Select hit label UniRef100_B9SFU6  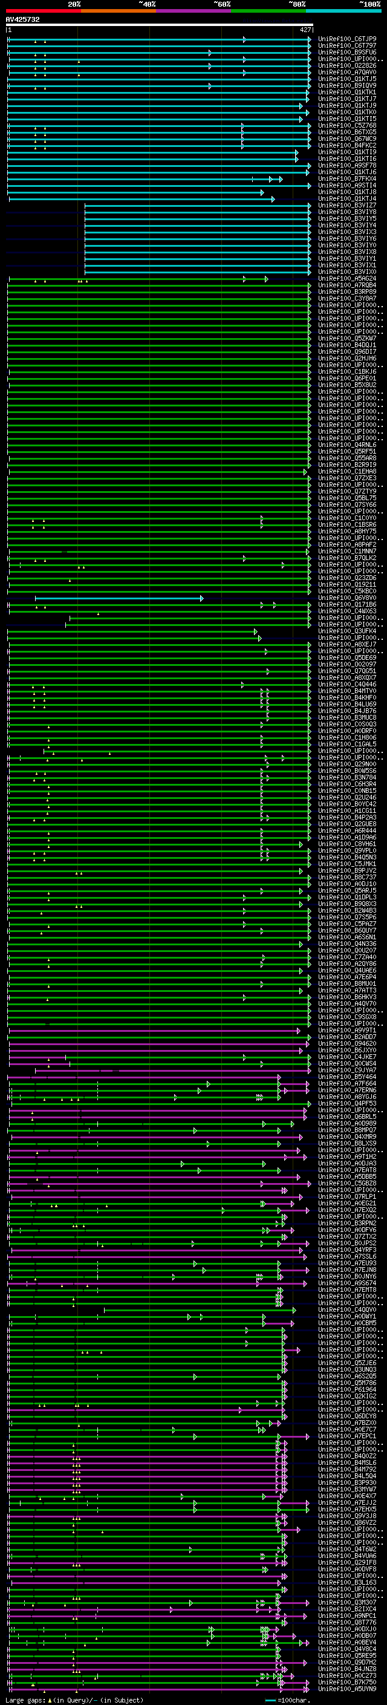(346, 52)
